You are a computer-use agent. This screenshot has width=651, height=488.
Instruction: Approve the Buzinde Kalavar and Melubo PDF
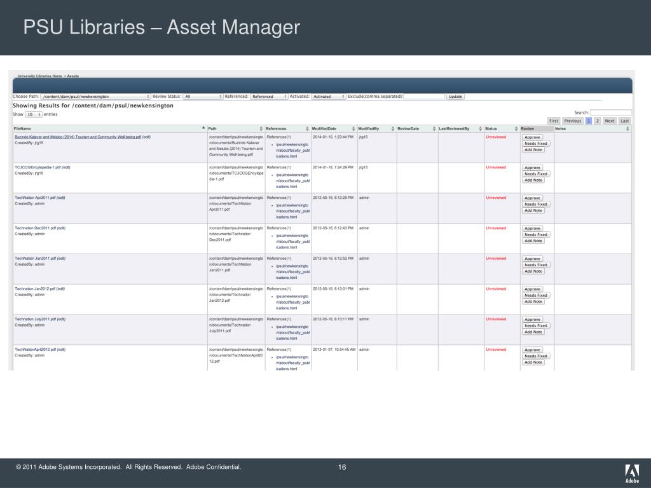532,137
